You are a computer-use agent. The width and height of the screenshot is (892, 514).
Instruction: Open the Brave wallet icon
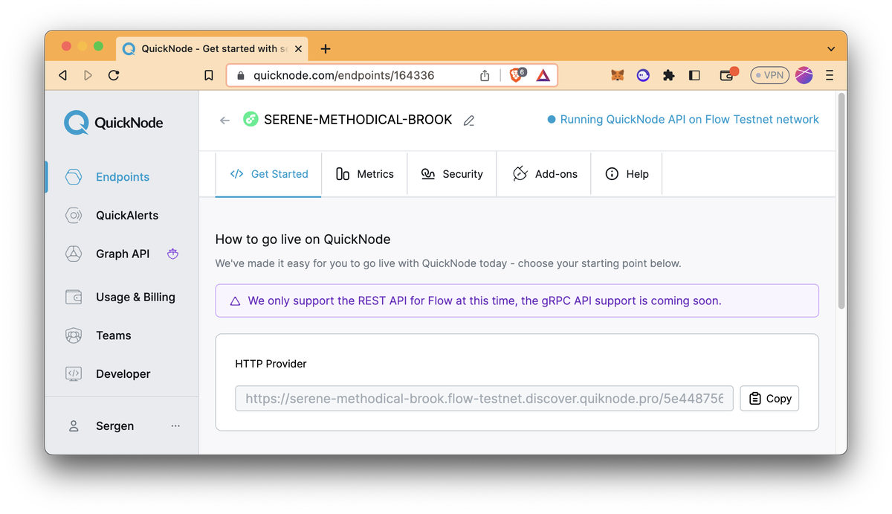[x=728, y=75]
